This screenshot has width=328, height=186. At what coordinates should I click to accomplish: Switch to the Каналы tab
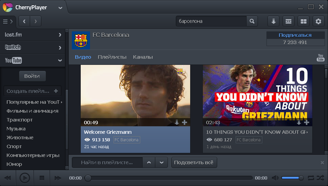[143, 57]
